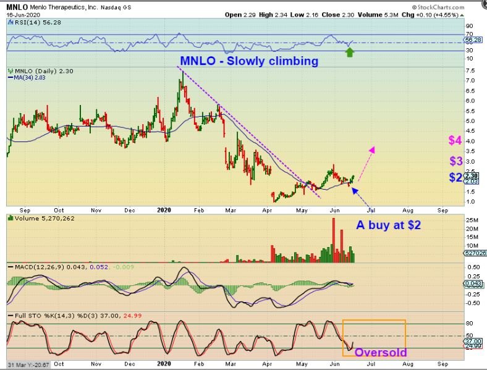The width and height of the screenshot is (487, 370).
Task: Click the Oversold label in stochastic panel
Action: pyautogui.click(x=381, y=352)
